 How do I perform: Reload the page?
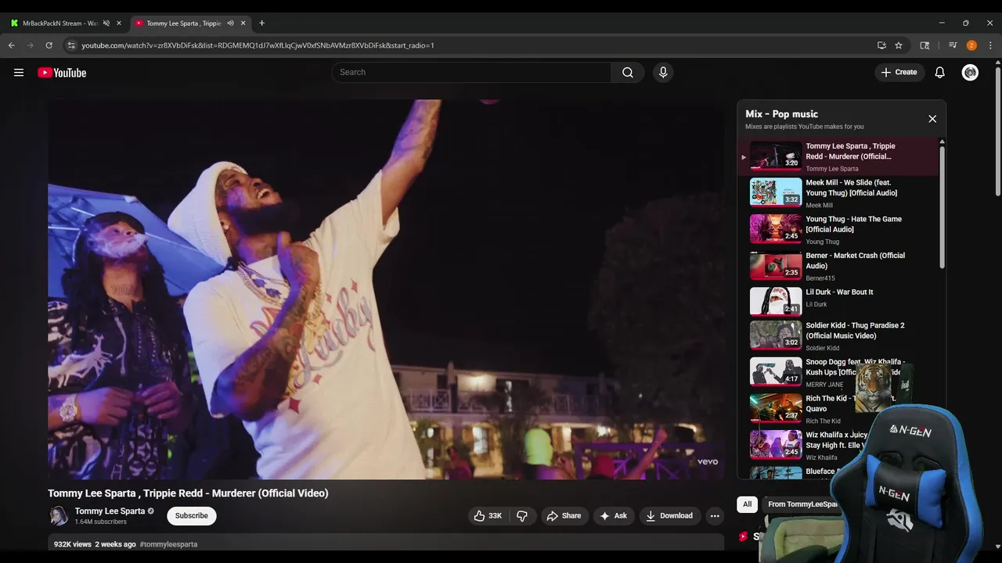tap(49, 45)
